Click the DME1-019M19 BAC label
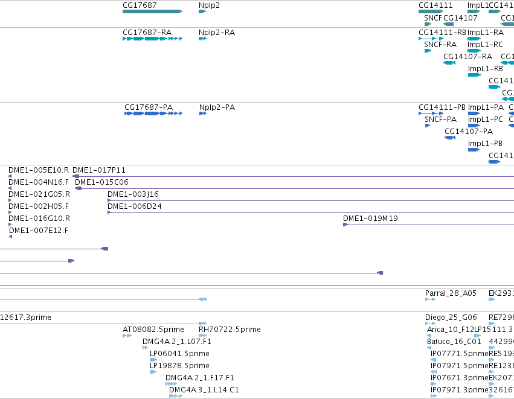 [370, 219]
